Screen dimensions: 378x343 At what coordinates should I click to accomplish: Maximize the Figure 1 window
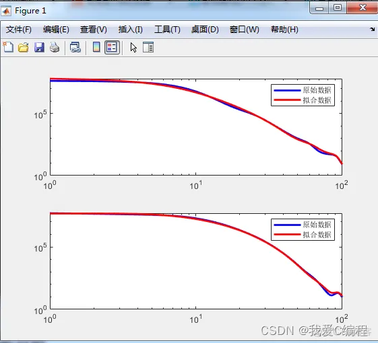pyautogui.click(x=338, y=8)
